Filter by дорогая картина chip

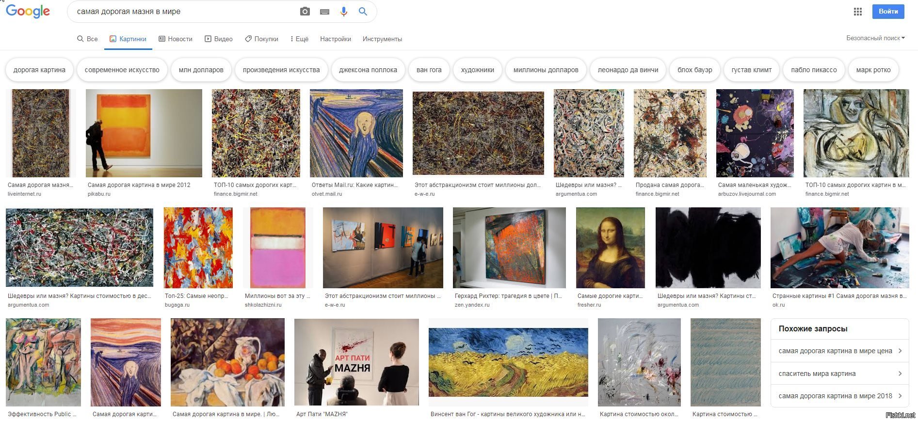click(x=39, y=70)
